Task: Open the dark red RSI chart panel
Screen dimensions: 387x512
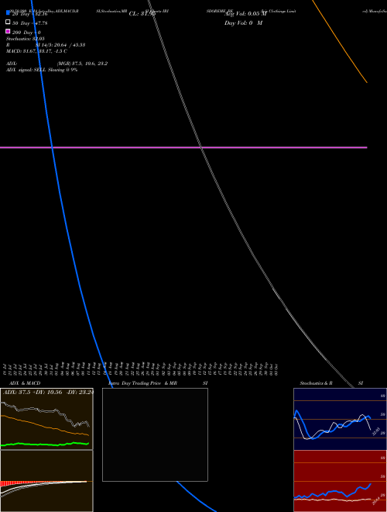Action: pyautogui.click(x=340, y=481)
